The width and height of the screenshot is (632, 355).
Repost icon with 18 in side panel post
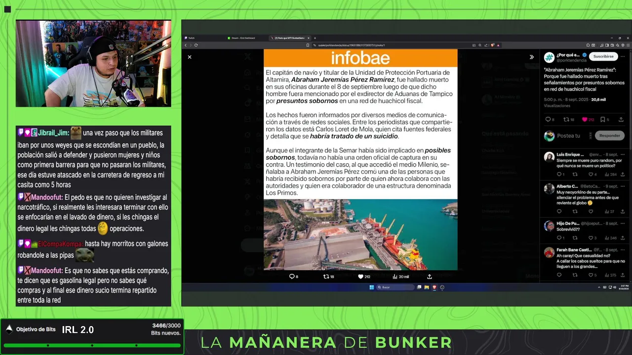click(x=569, y=119)
